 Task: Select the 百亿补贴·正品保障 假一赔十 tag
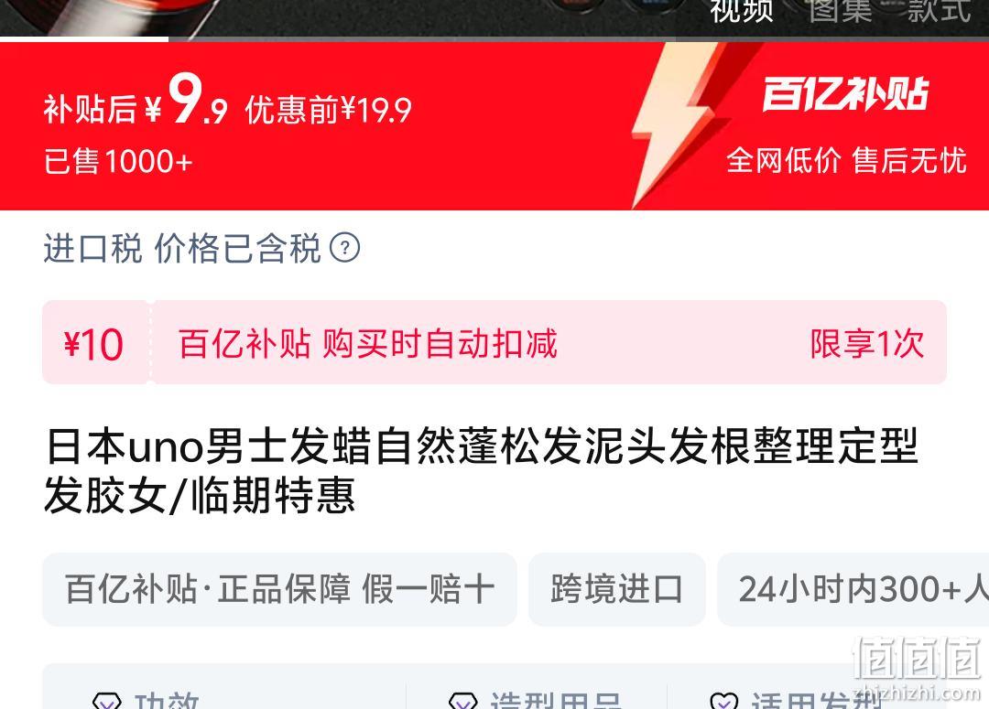coord(279,589)
